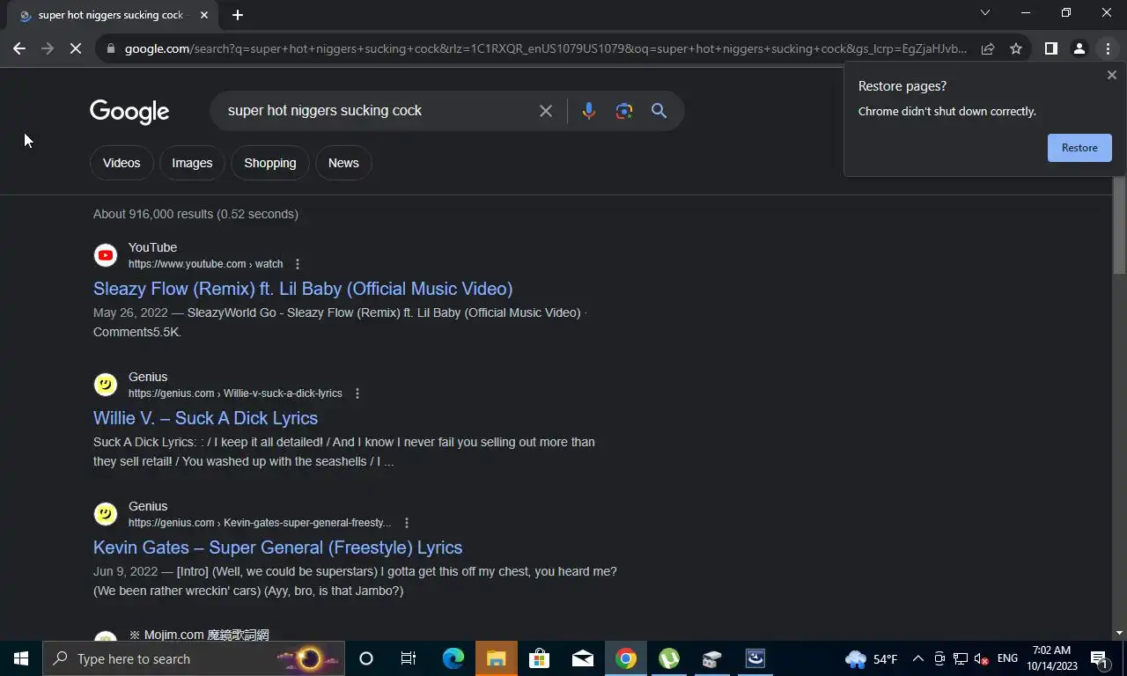Open more options for the Willie V. result

point(357,393)
